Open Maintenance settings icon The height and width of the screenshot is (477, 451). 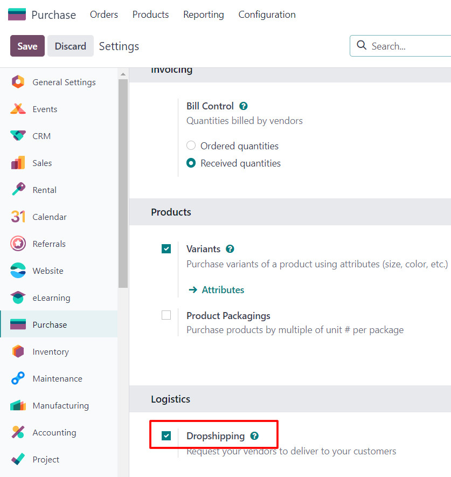tap(18, 378)
